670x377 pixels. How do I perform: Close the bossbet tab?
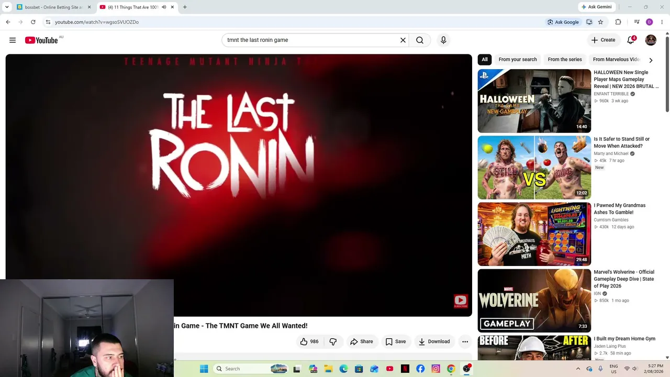tap(89, 7)
